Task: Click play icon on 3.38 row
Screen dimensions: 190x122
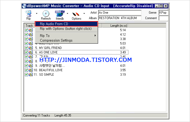Action: pyautogui.click(x=31, y=39)
